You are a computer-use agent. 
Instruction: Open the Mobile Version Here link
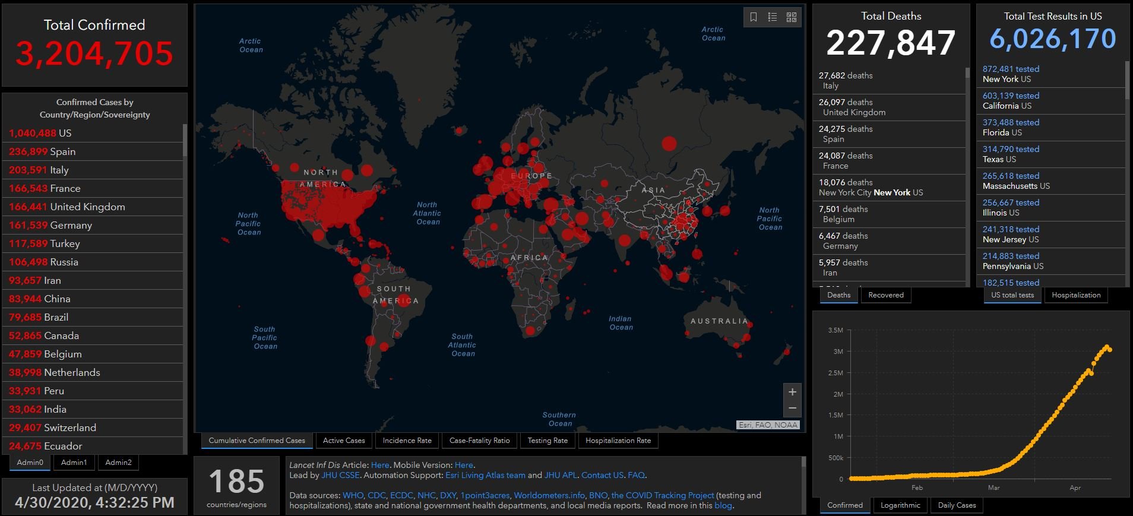[464, 465]
